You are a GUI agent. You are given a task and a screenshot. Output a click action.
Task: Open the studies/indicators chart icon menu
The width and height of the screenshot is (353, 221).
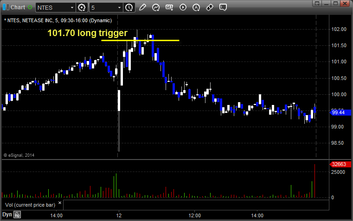point(156,7)
